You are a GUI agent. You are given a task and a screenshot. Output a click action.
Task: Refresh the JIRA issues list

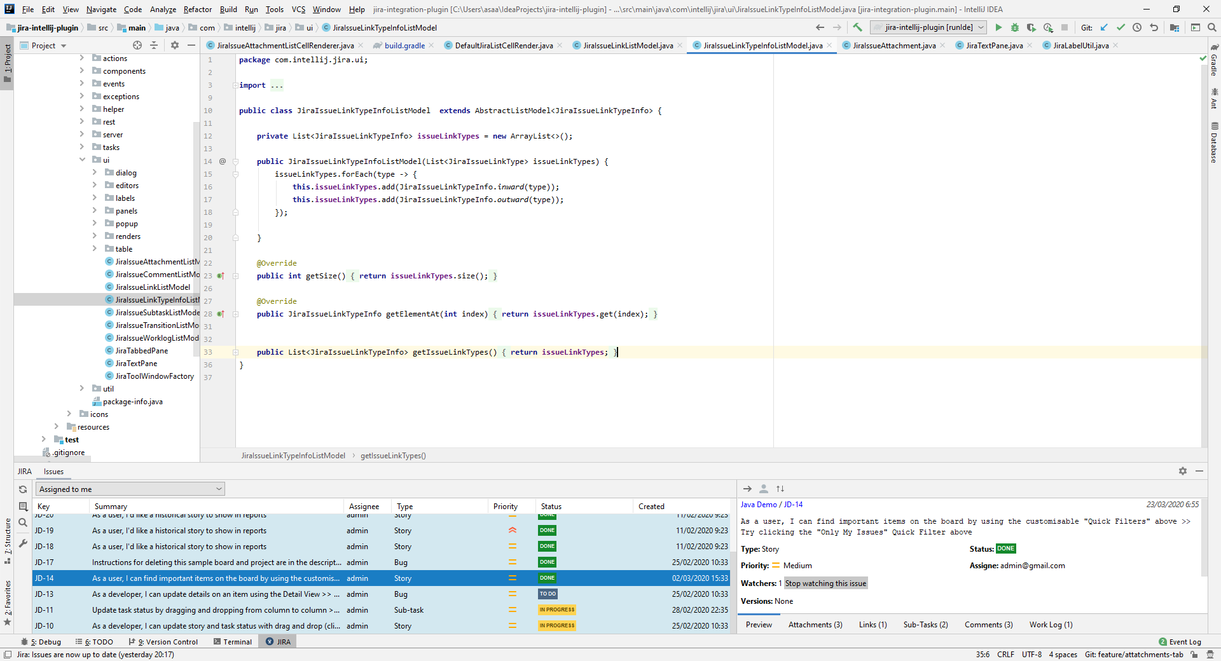pos(23,489)
